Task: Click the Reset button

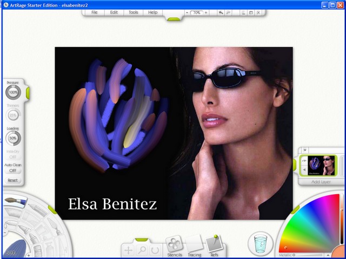Action: tap(12, 180)
